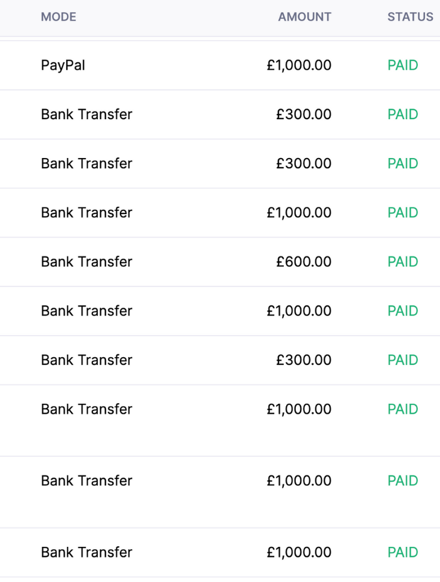This screenshot has width=440, height=582.
Task: Click £1,000.00 directly below the £600.00 row
Action: (299, 311)
